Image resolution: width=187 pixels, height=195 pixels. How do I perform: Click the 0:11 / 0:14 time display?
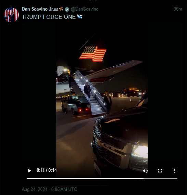coord(46,170)
